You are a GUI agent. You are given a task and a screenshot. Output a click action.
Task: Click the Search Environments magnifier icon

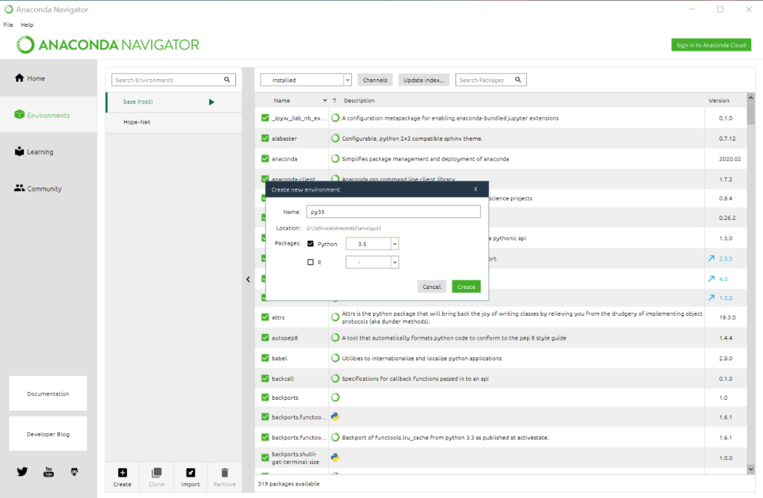point(227,80)
